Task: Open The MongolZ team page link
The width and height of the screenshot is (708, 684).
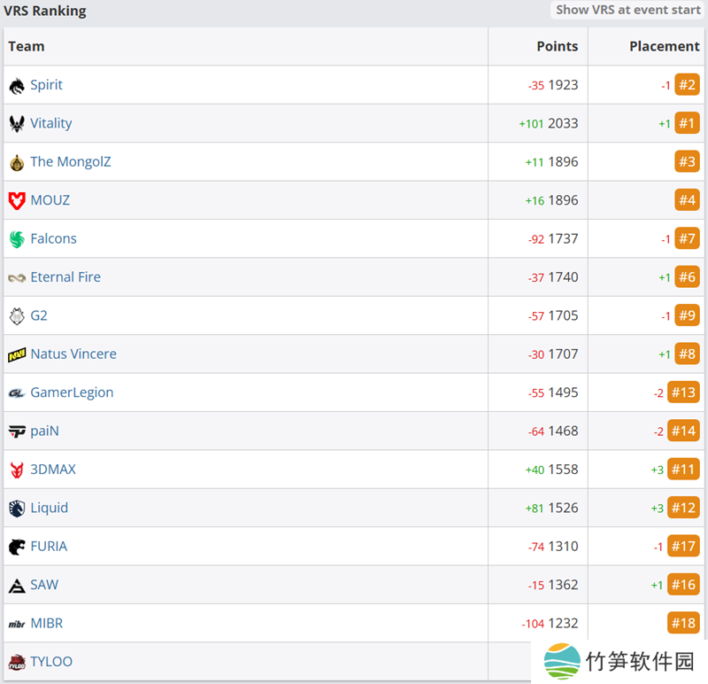Action: point(70,162)
